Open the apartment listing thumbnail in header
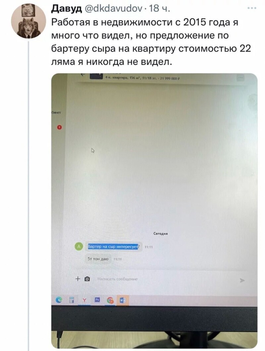The image size is (265, 351). [96, 76]
